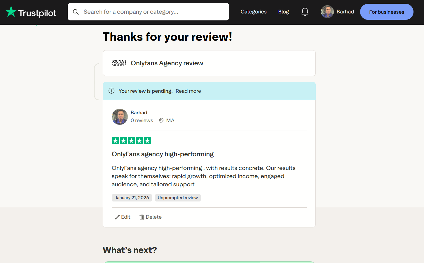Screen dimensions: 424x263
Task: Click the review title OnlyFans agency high-performing
Action: tap(163, 154)
